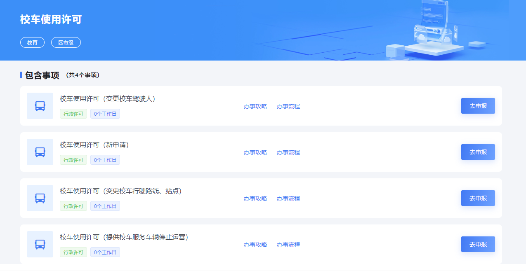Screen dimensions: 526x271
Task: Click title 校车使用许可（新申请）
Action: point(94,145)
